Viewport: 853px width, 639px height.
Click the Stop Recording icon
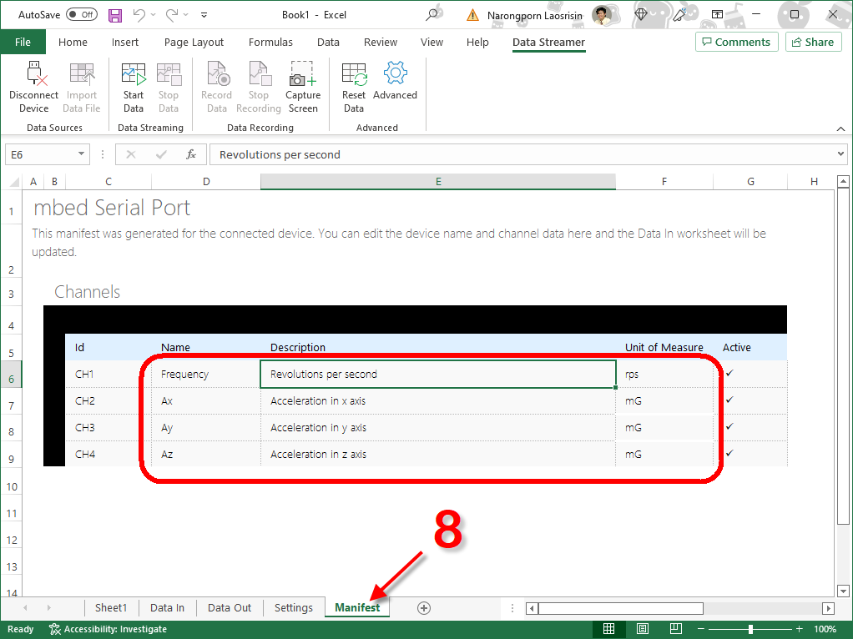pyautogui.click(x=259, y=73)
